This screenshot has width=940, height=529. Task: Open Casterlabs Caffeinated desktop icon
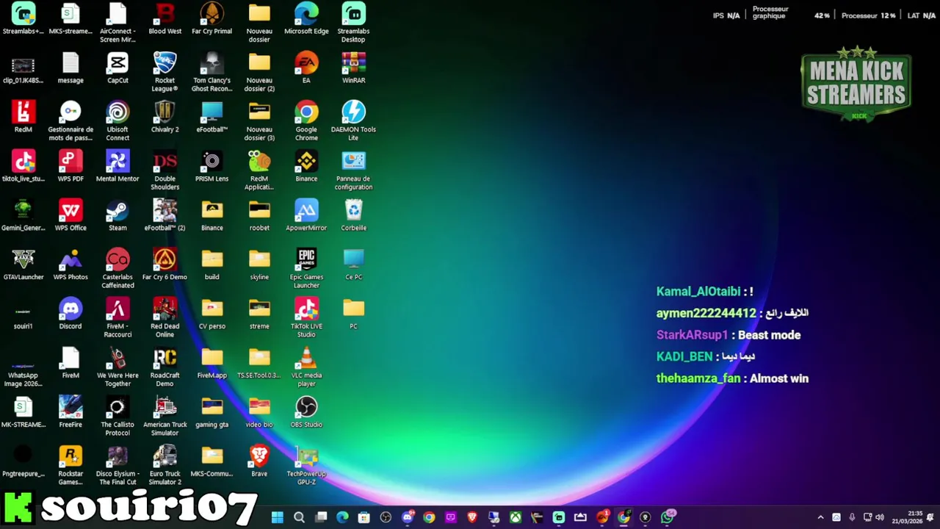117,268
